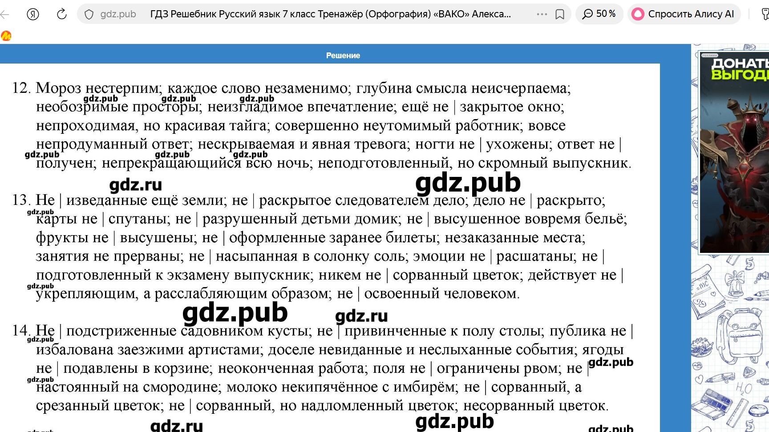
Task: Click the exercise number 12
Action: (20, 88)
